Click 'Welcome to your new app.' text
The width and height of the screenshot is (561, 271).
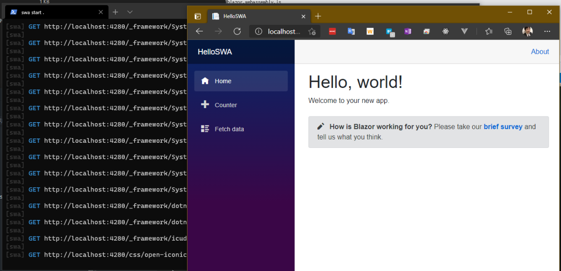tap(349, 100)
